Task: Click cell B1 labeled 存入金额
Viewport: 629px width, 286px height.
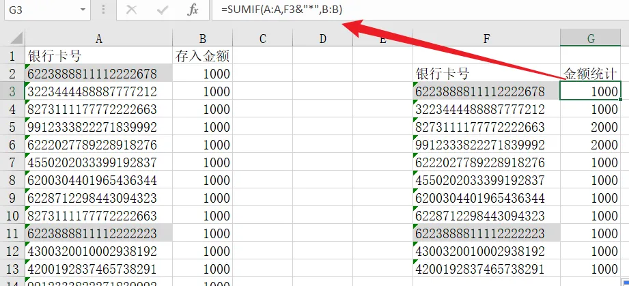Action: [203, 56]
